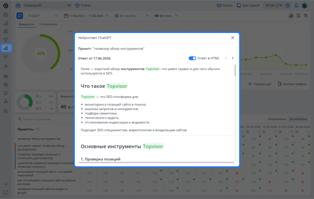The image size is (314, 199).
Task: Open the trophy icon in sidebar
Action: (x=6, y=40)
